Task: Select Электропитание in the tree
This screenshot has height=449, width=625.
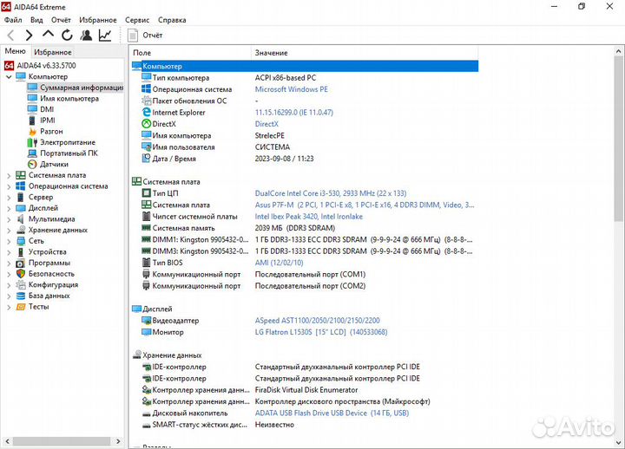Action: [67, 142]
